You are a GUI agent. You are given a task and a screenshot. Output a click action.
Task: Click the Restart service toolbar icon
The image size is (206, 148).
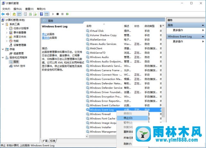(x=67, y=14)
